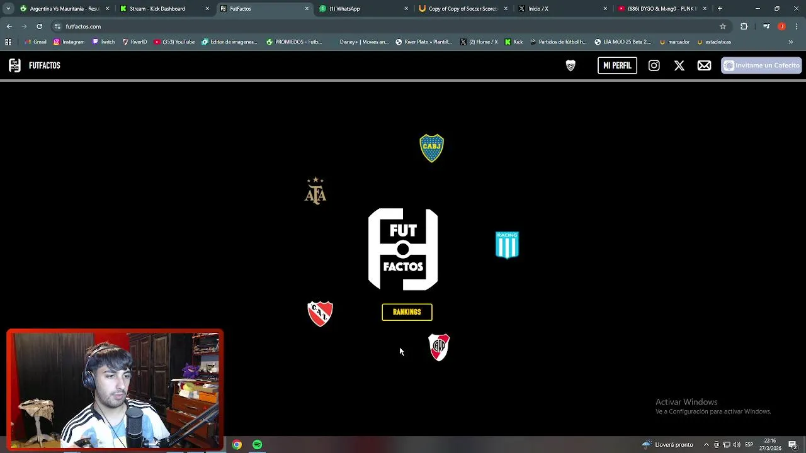Click the FUTFACTOS header logo link

tap(35, 65)
